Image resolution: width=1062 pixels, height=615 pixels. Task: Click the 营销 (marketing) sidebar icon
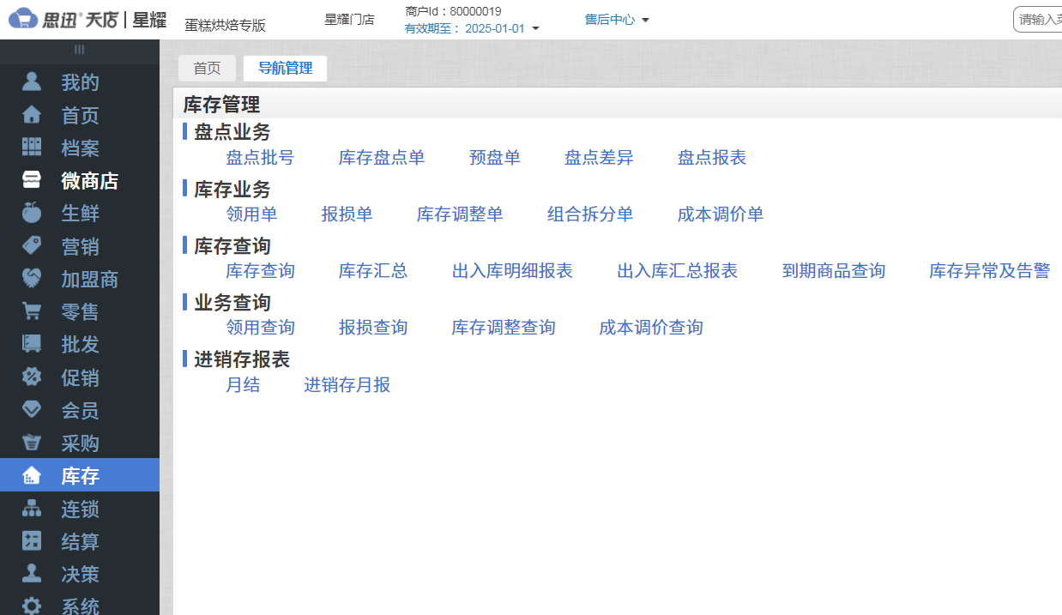pos(32,246)
